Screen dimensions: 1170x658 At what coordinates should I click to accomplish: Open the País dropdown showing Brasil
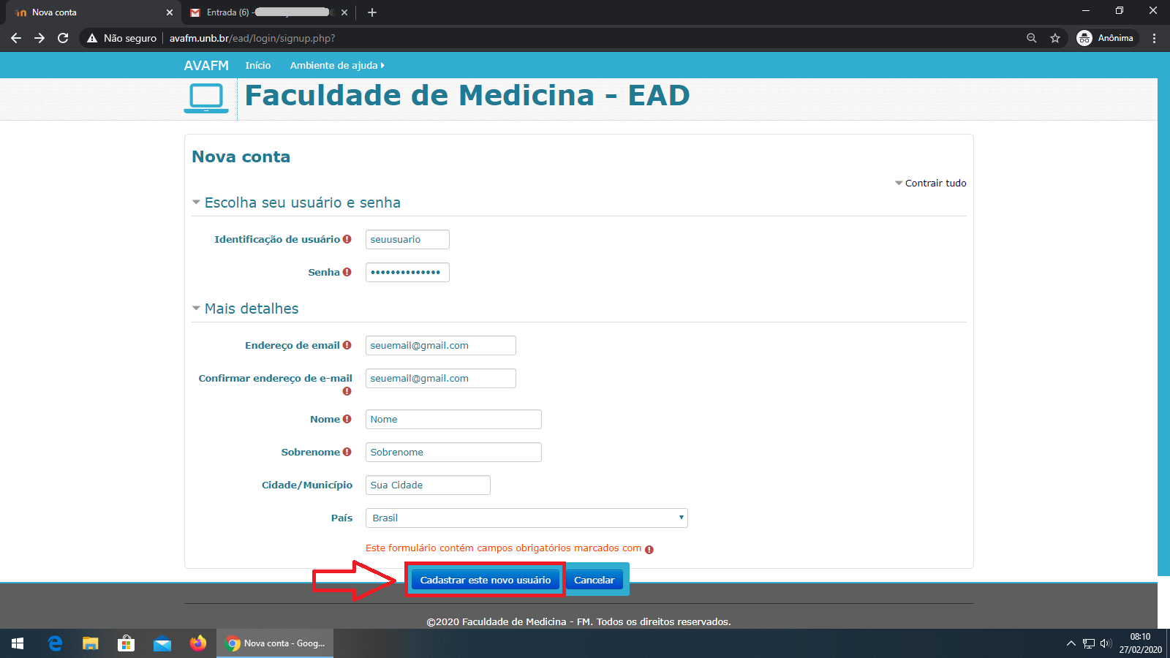point(526,518)
